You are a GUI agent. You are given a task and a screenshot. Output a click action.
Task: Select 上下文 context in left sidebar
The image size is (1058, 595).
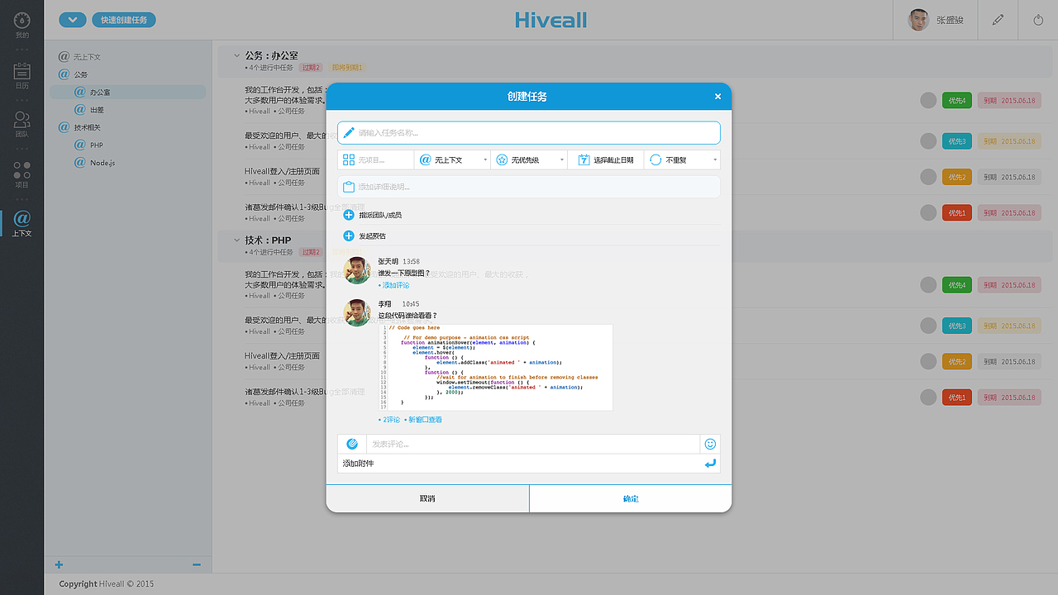22,224
